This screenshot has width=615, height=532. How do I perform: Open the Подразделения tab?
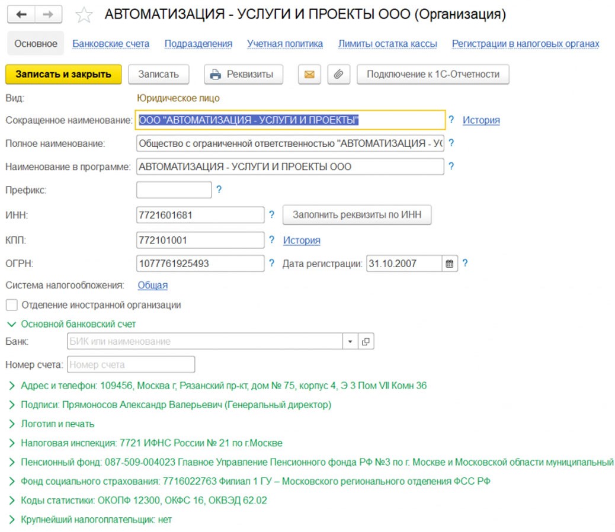198,43
